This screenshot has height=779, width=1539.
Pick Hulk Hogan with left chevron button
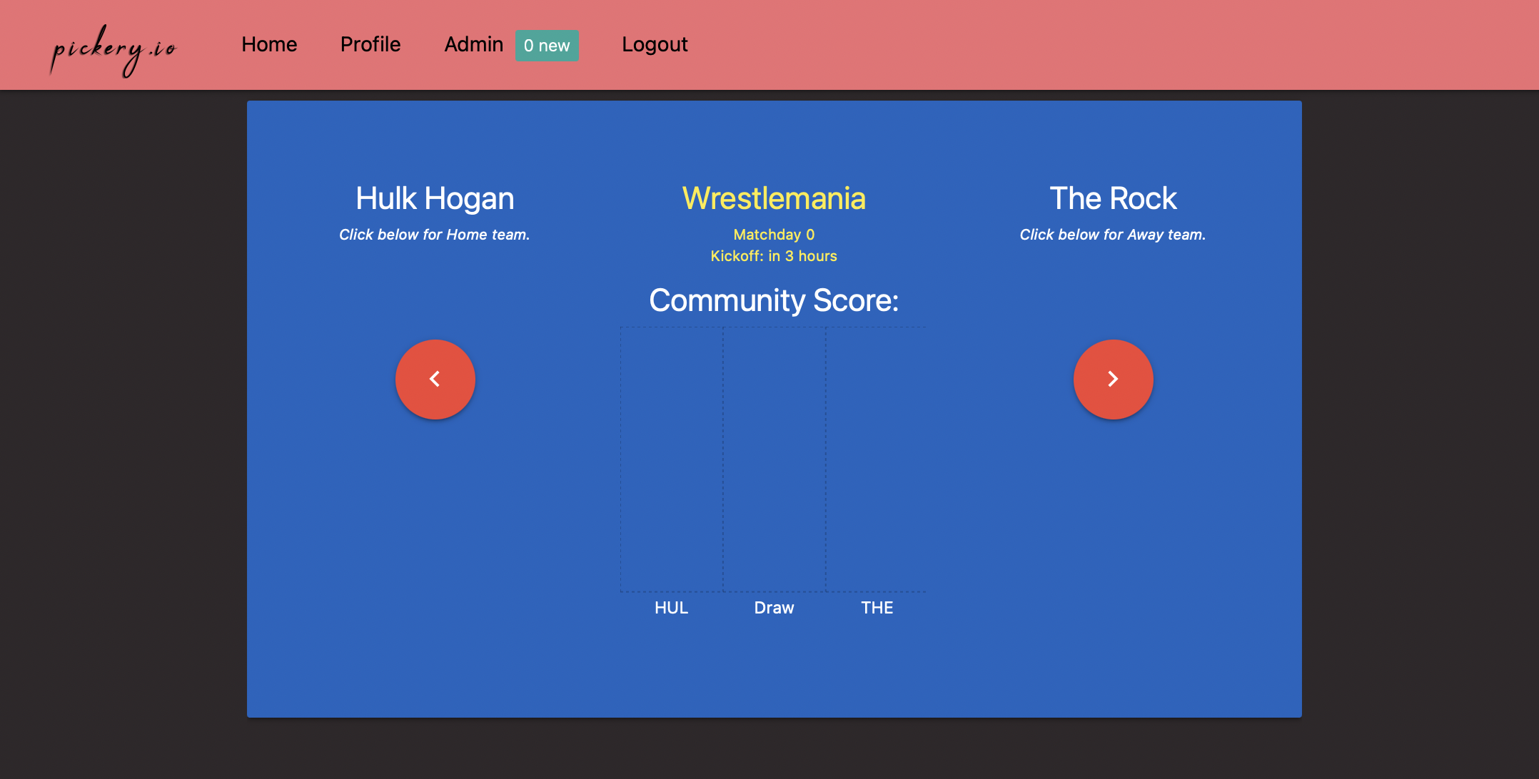tap(435, 379)
